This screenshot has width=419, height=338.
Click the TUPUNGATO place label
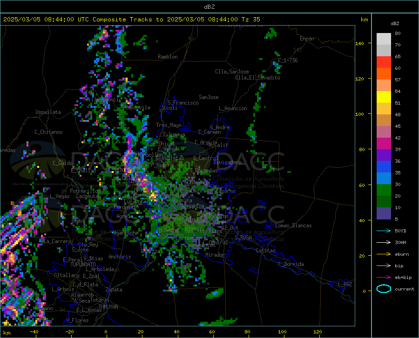tap(83, 265)
